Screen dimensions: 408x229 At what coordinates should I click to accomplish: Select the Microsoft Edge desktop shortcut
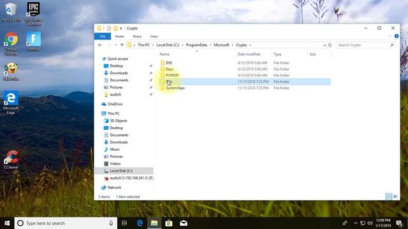(11, 102)
